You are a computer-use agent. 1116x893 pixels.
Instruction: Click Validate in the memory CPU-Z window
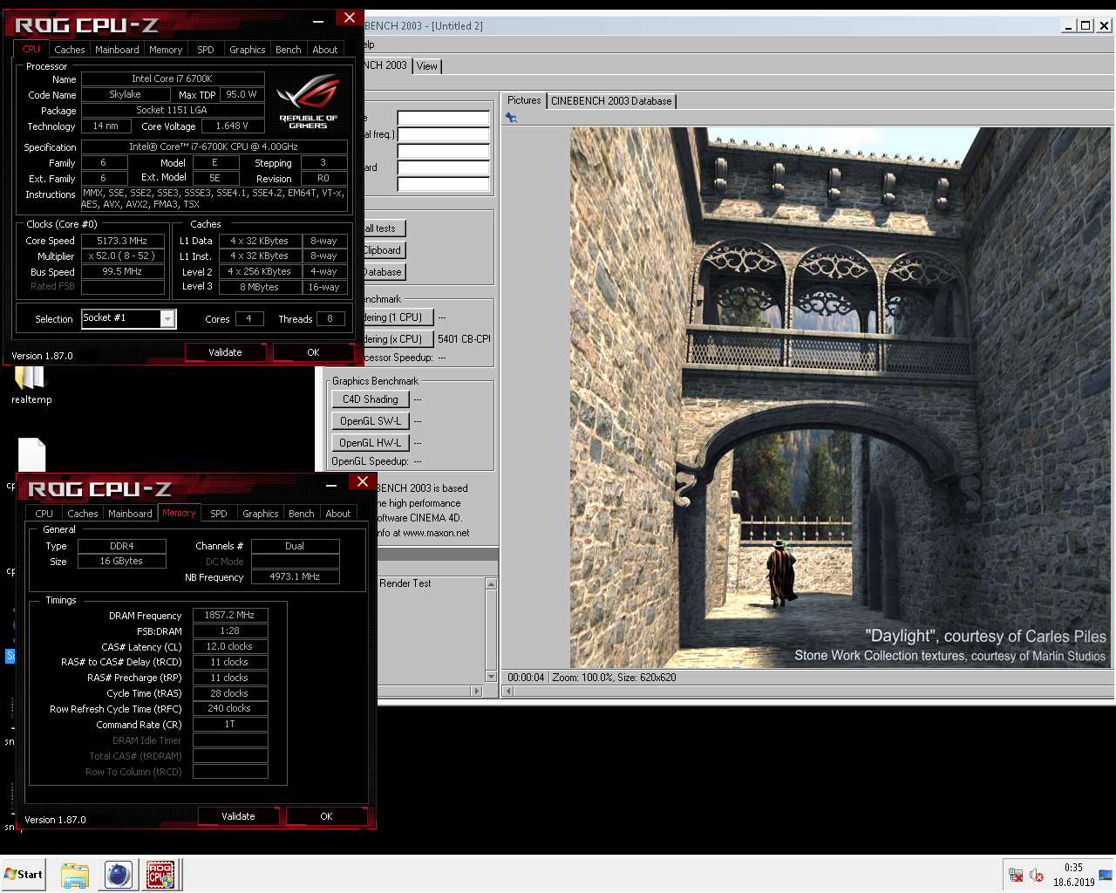[x=238, y=816]
